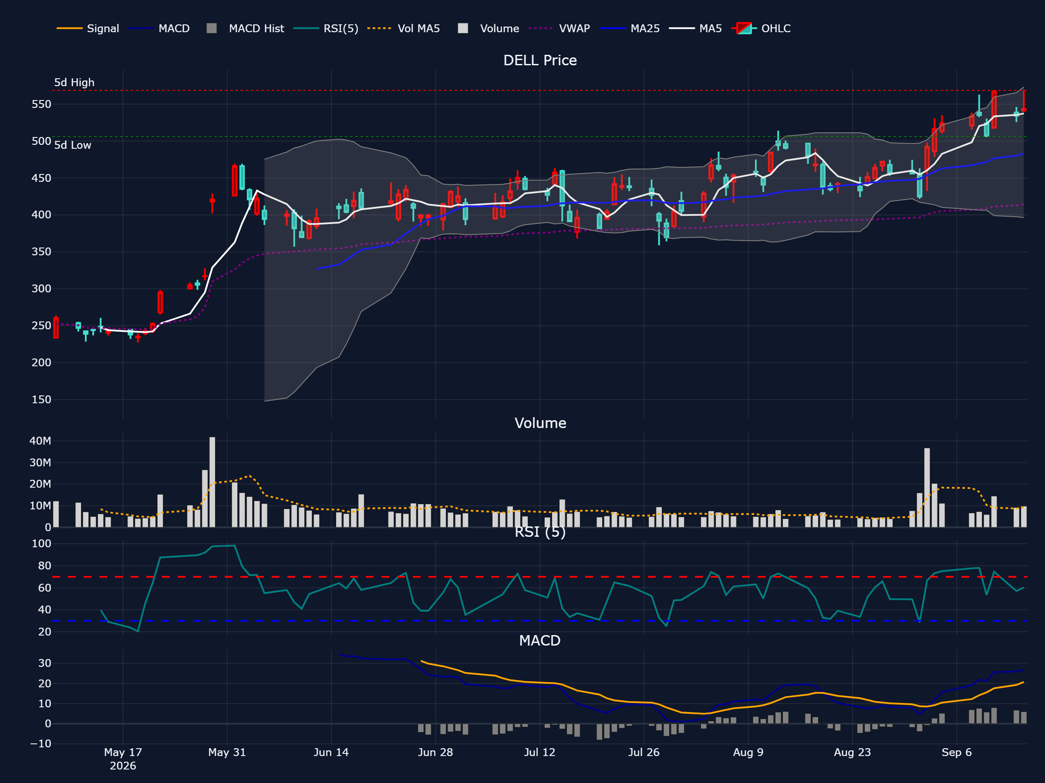Toggle the OHLC legend entry

(761, 28)
